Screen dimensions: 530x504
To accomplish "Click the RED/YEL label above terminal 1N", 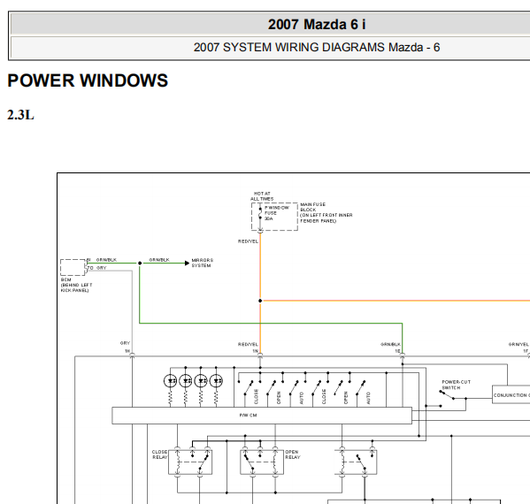I will [248, 344].
